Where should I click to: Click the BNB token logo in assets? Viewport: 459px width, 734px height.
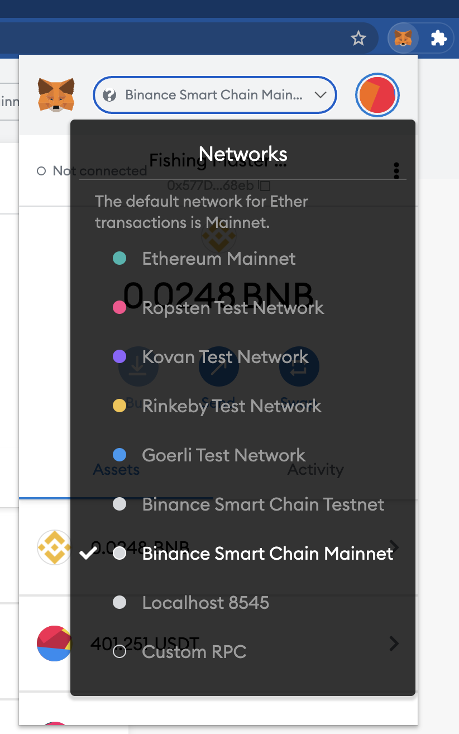click(54, 547)
